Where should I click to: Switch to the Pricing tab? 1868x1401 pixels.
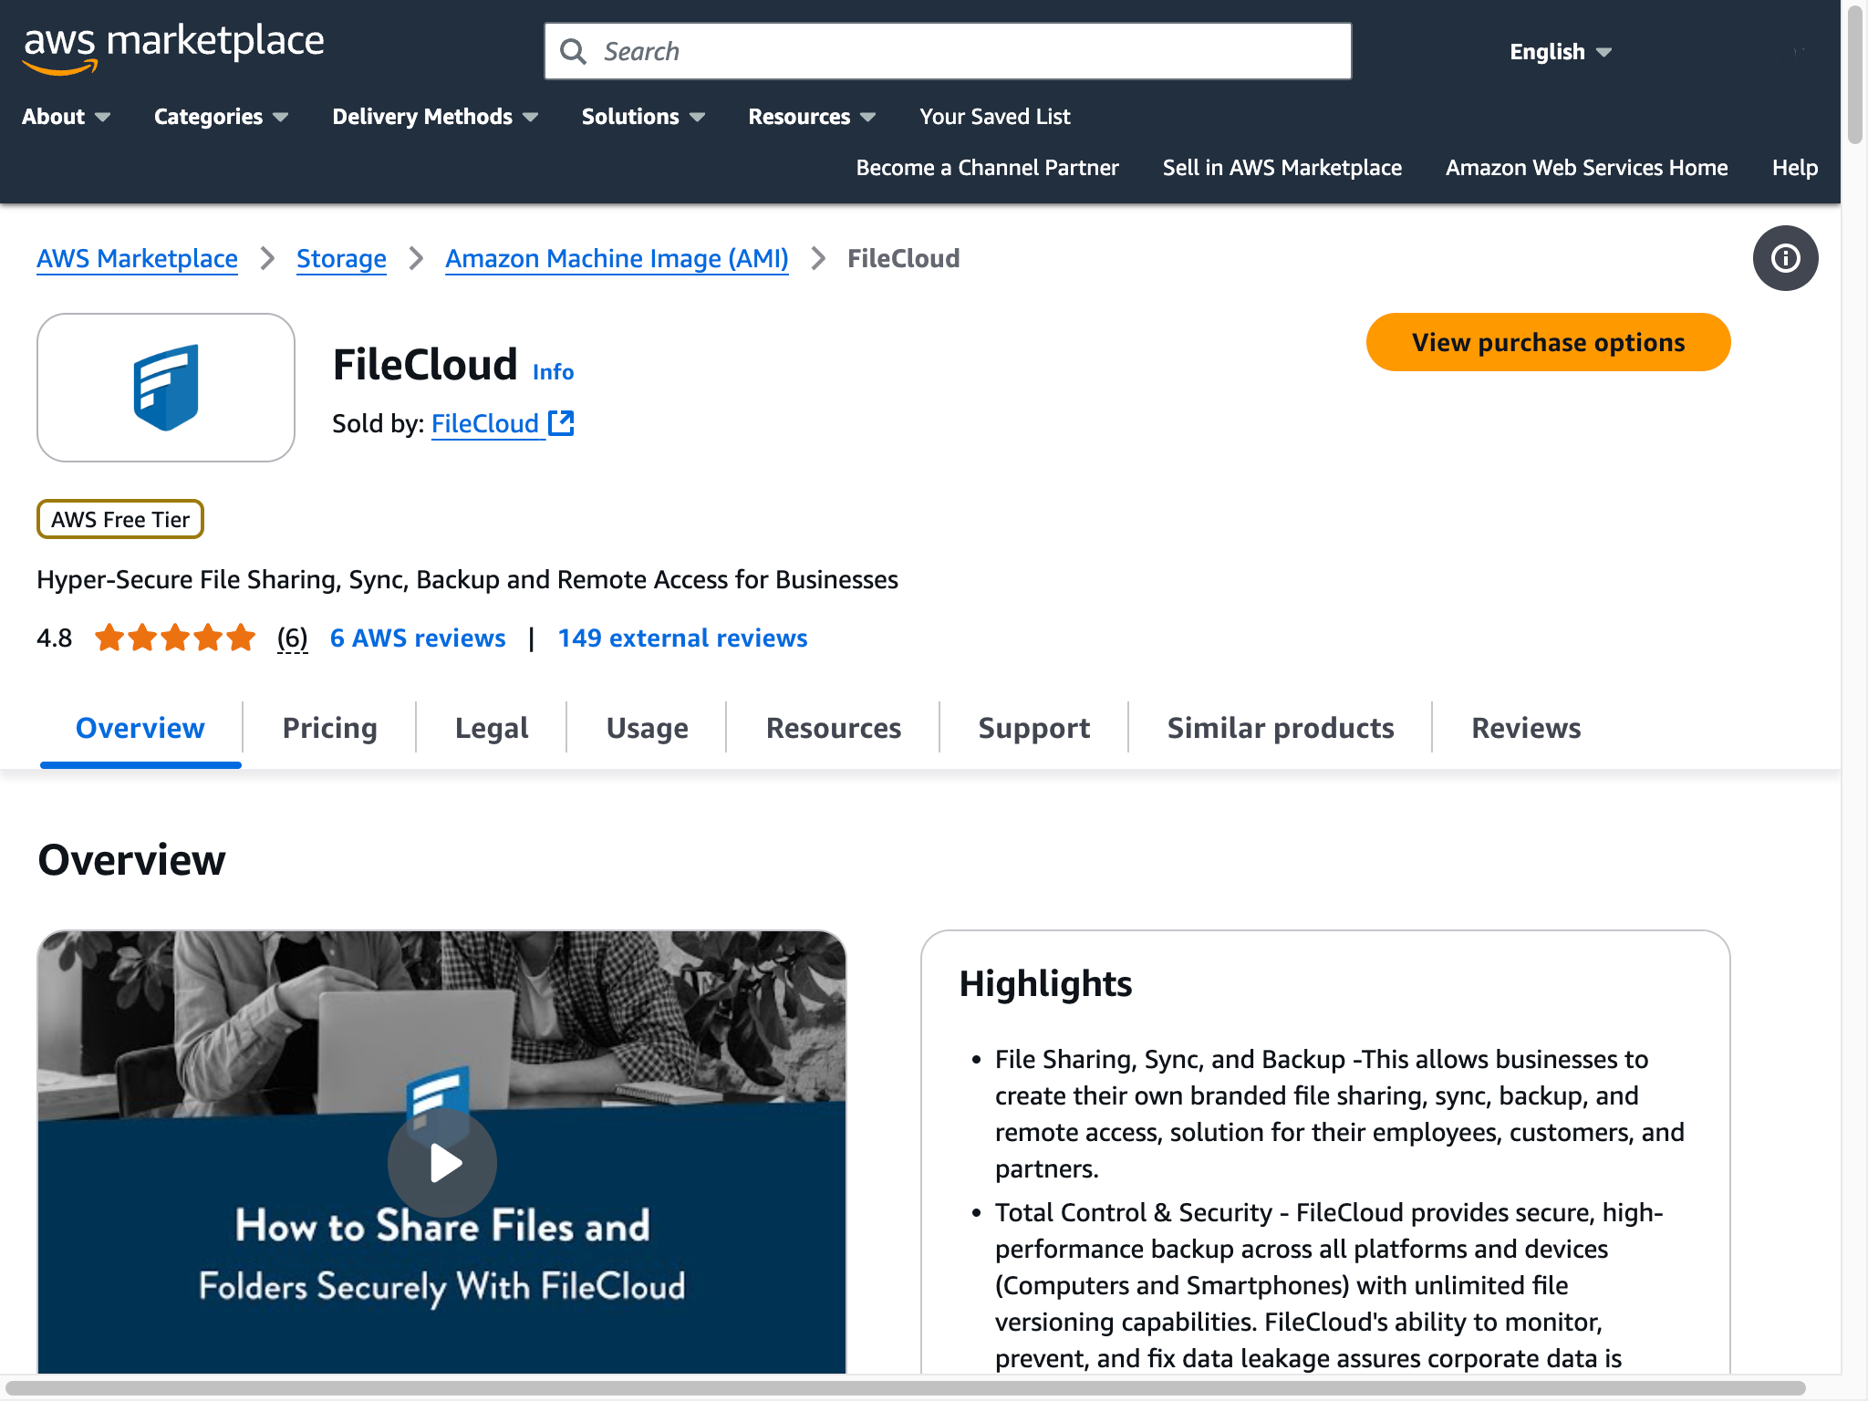coord(329,728)
